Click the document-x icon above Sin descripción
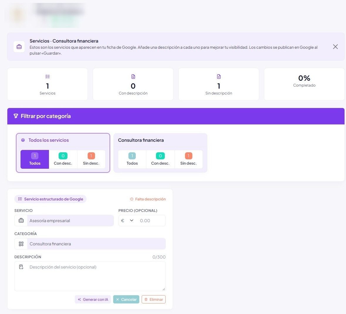 coord(219,77)
